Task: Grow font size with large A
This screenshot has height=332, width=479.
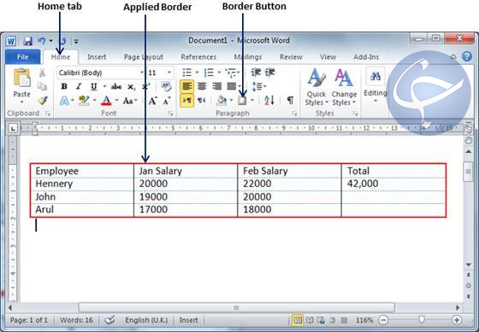Action: click(152, 101)
